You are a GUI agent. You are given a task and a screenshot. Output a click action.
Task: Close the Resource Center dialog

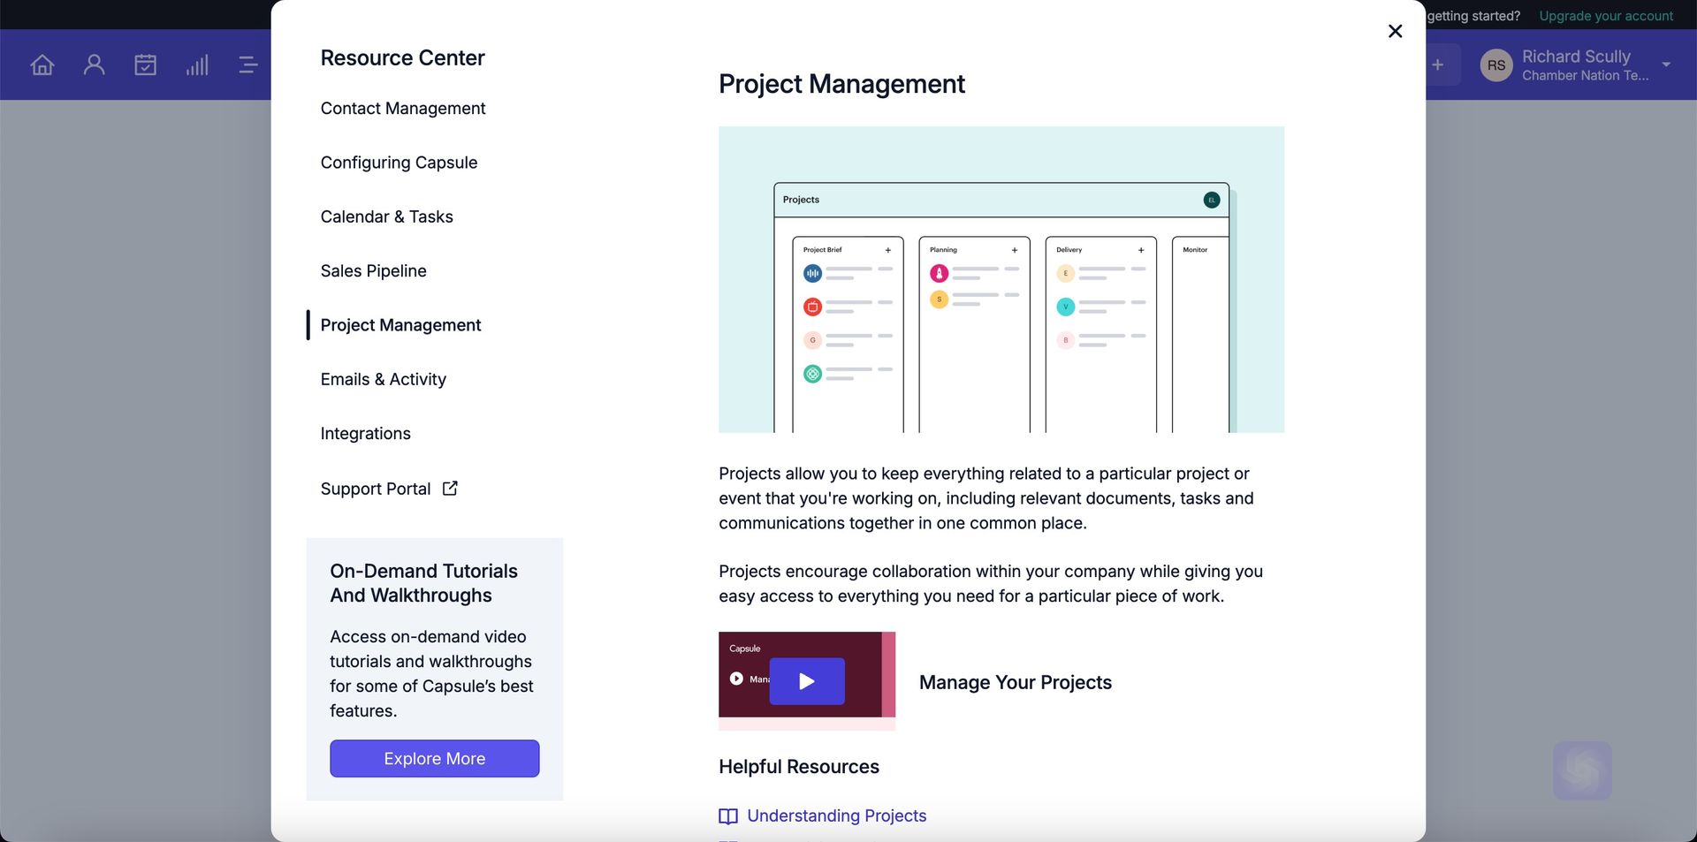(1396, 31)
